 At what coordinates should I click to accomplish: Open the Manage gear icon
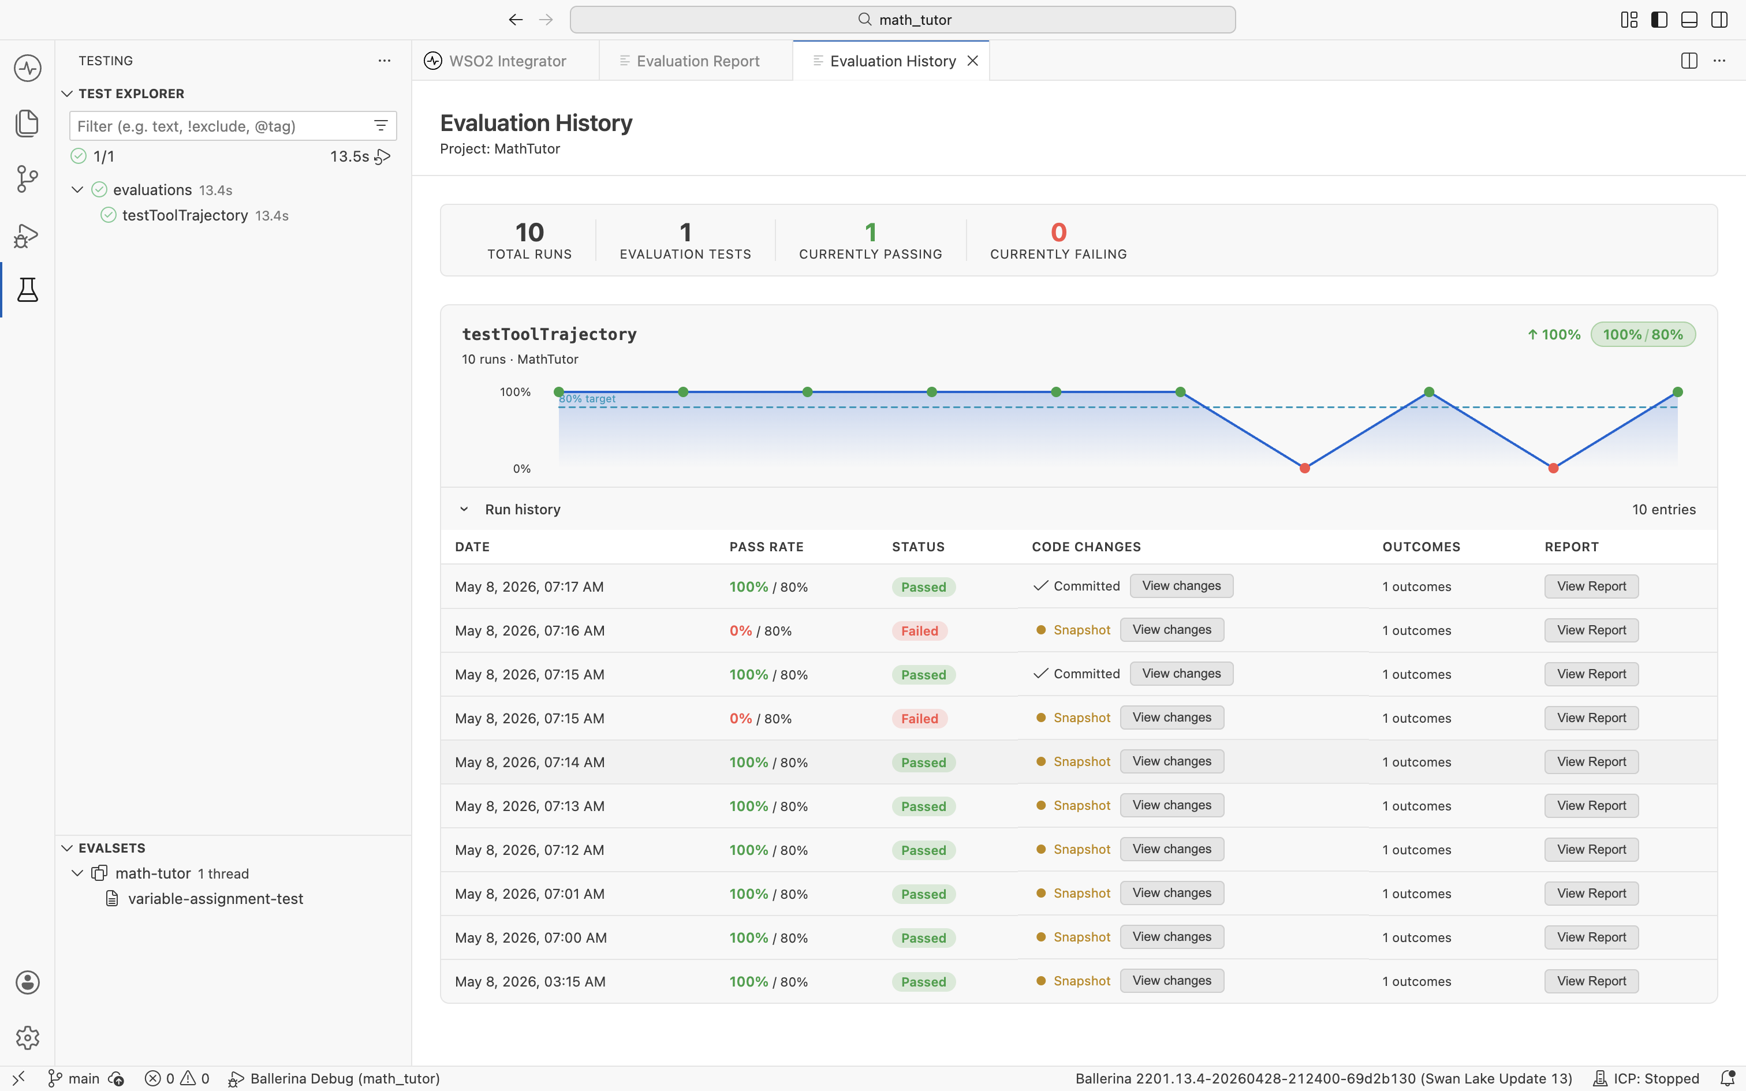coord(27,1038)
